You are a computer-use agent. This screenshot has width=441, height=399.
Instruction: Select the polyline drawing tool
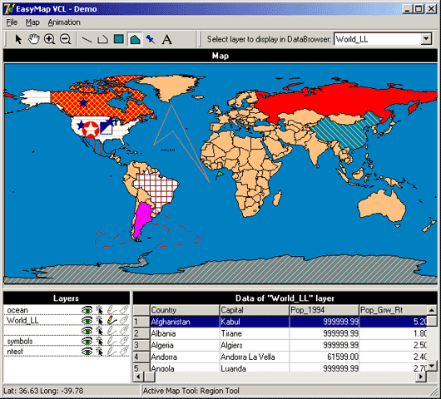pyautogui.click(x=102, y=39)
